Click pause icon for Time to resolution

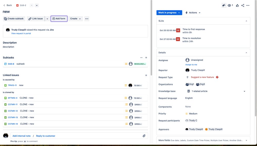pos(178,39)
